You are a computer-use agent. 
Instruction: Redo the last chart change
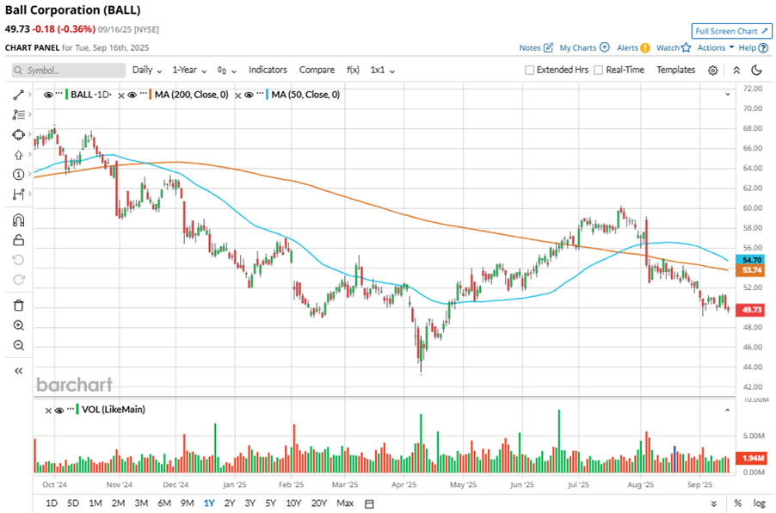coord(18,280)
